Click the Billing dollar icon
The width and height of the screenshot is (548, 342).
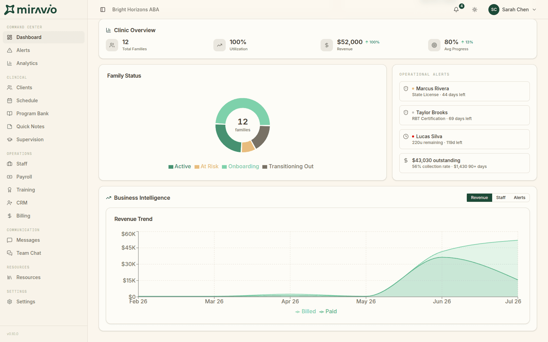click(x=10, y=216)
